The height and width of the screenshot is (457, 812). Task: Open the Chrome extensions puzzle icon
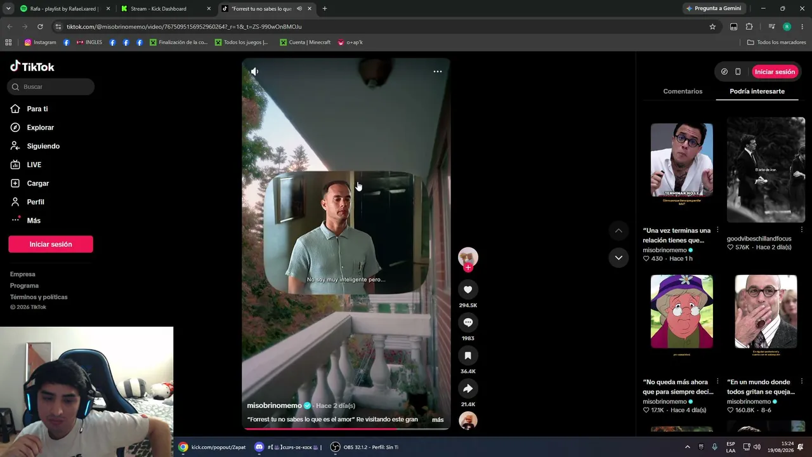pos(749,27)
